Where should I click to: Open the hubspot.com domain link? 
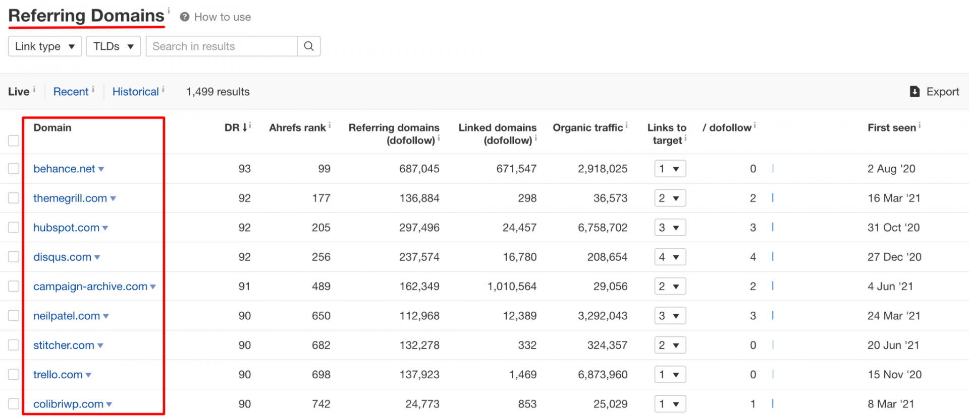coord(66,228)
